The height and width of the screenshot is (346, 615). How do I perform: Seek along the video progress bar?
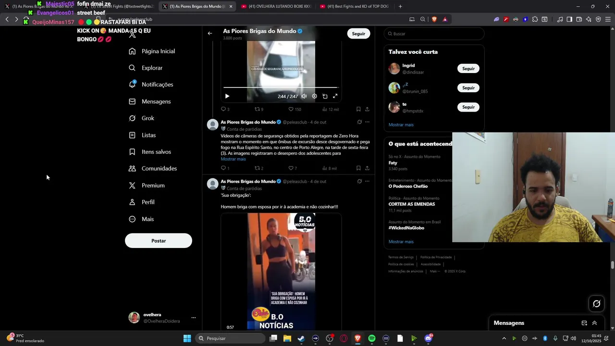[281, 87]
